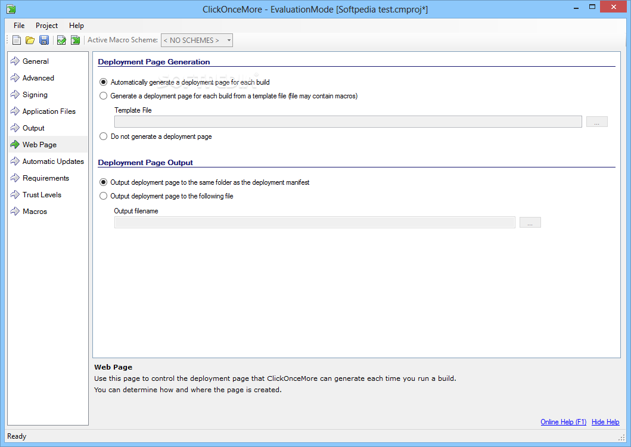
Task: Minimize the ClickOnceMore window
Action: click(x=576, y=7)
